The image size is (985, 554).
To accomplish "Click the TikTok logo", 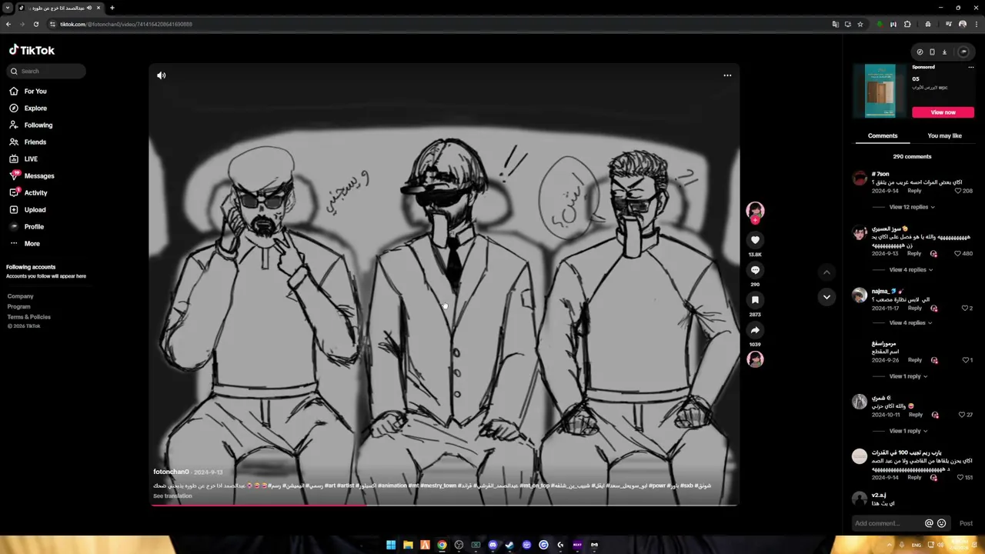I will tap(32, 50).
